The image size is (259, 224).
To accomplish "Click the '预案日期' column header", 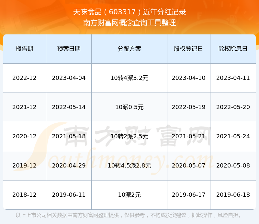I will pyautogui.click(x=69, y=49).
